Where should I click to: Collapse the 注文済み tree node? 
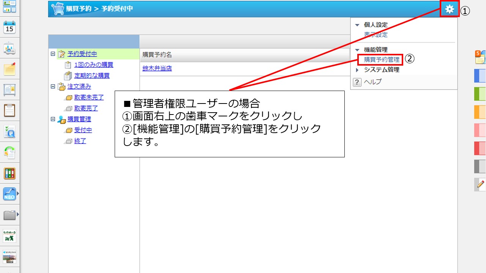[53, 86]
